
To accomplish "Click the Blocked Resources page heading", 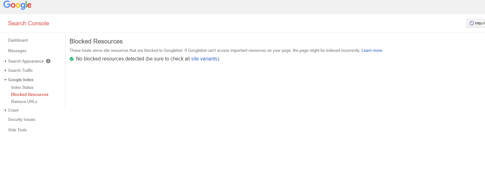I will click(x=96, y=41).
